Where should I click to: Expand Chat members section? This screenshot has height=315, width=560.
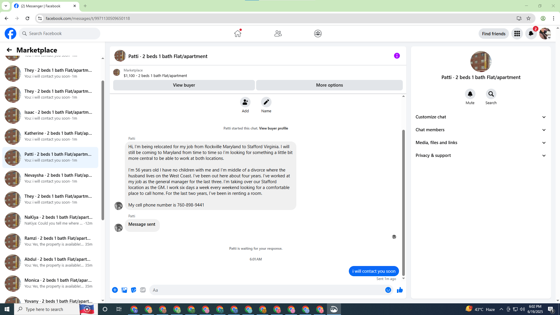click(481, 130)
